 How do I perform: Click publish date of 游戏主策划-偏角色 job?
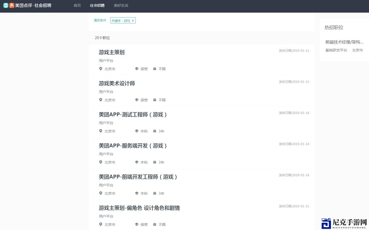pyautogui.click(x=294, y=206)
